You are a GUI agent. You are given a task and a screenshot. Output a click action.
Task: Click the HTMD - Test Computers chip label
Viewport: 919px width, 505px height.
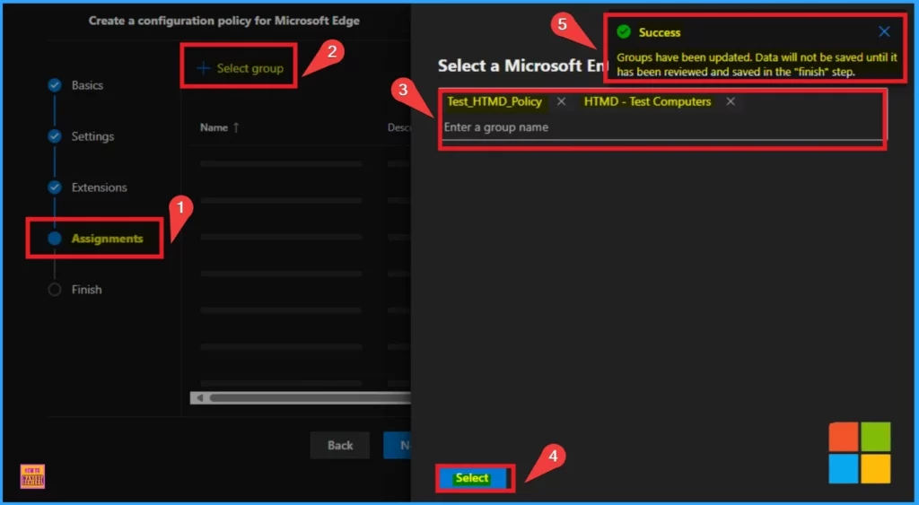(x=647, y=101)
